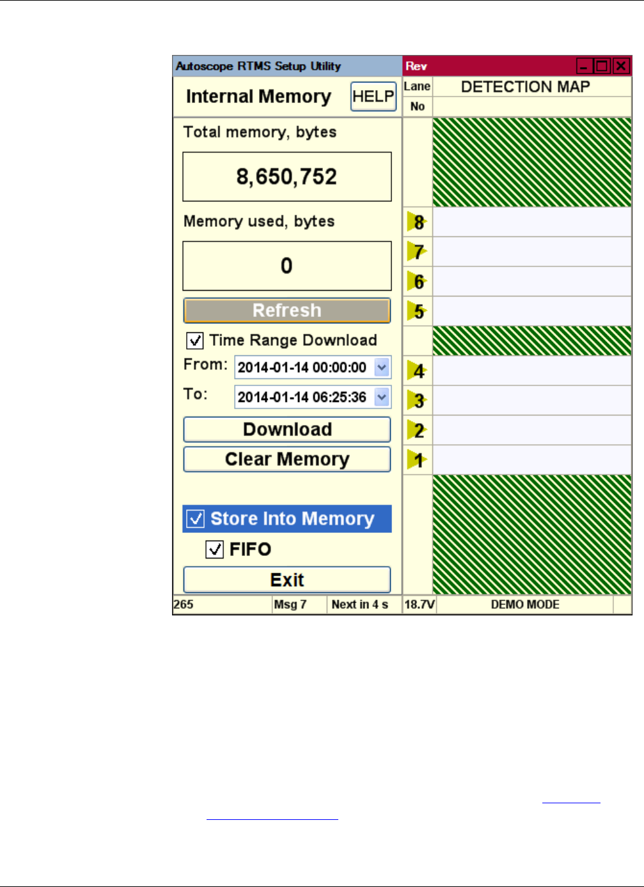Refresh the memory usage values
This screenshot has width=644, height=887.
click(287, 311)
